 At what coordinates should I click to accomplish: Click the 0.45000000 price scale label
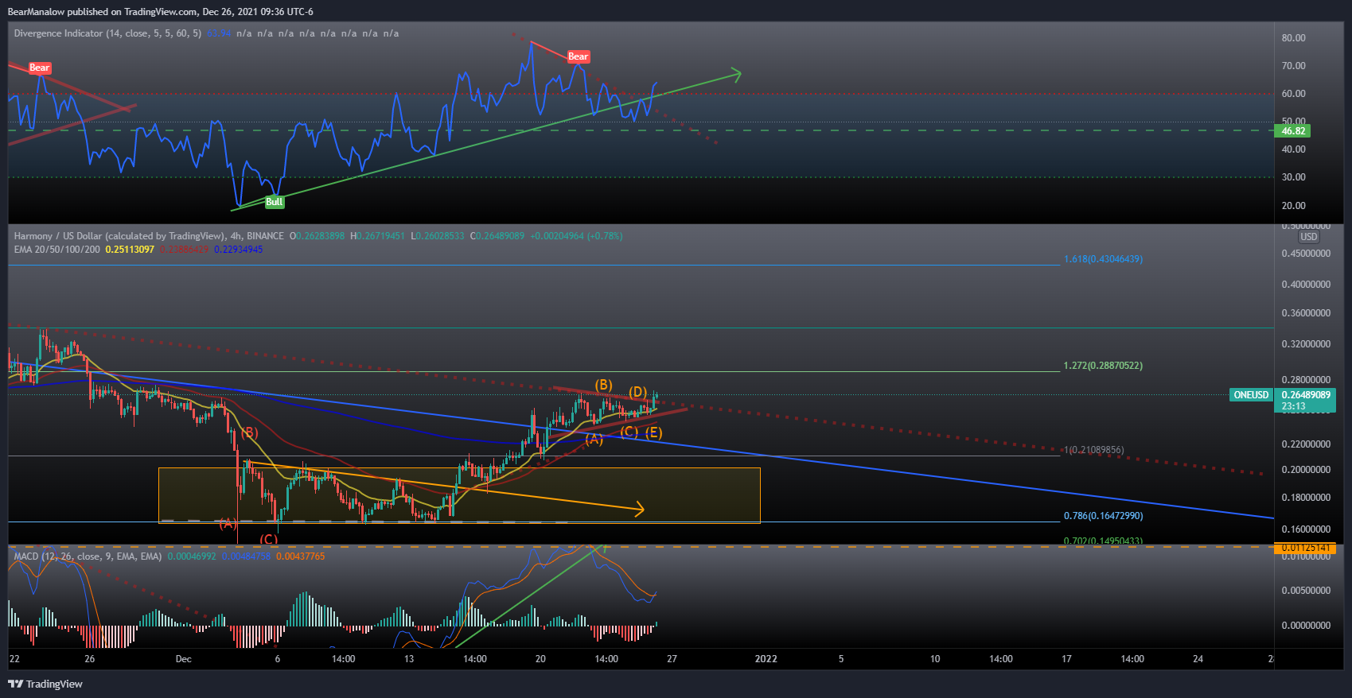[x=1306, y=254]
